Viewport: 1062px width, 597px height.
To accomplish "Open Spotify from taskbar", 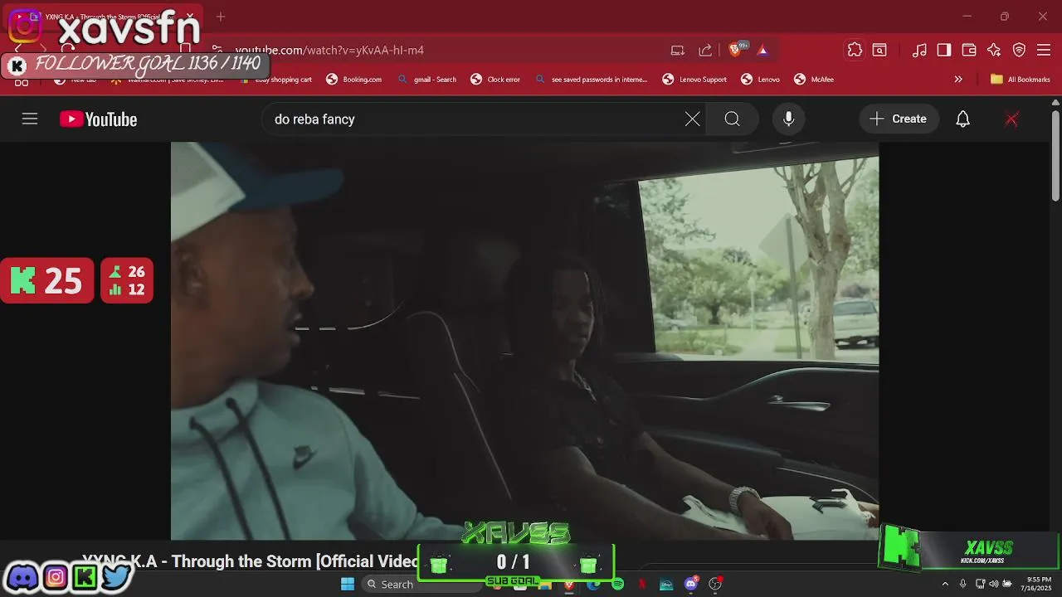I will coord(618,585).
